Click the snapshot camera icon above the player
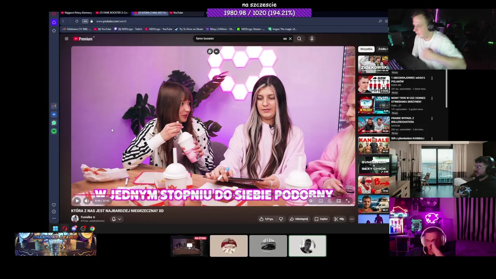 pyautogui.click(x=216, y=52)
